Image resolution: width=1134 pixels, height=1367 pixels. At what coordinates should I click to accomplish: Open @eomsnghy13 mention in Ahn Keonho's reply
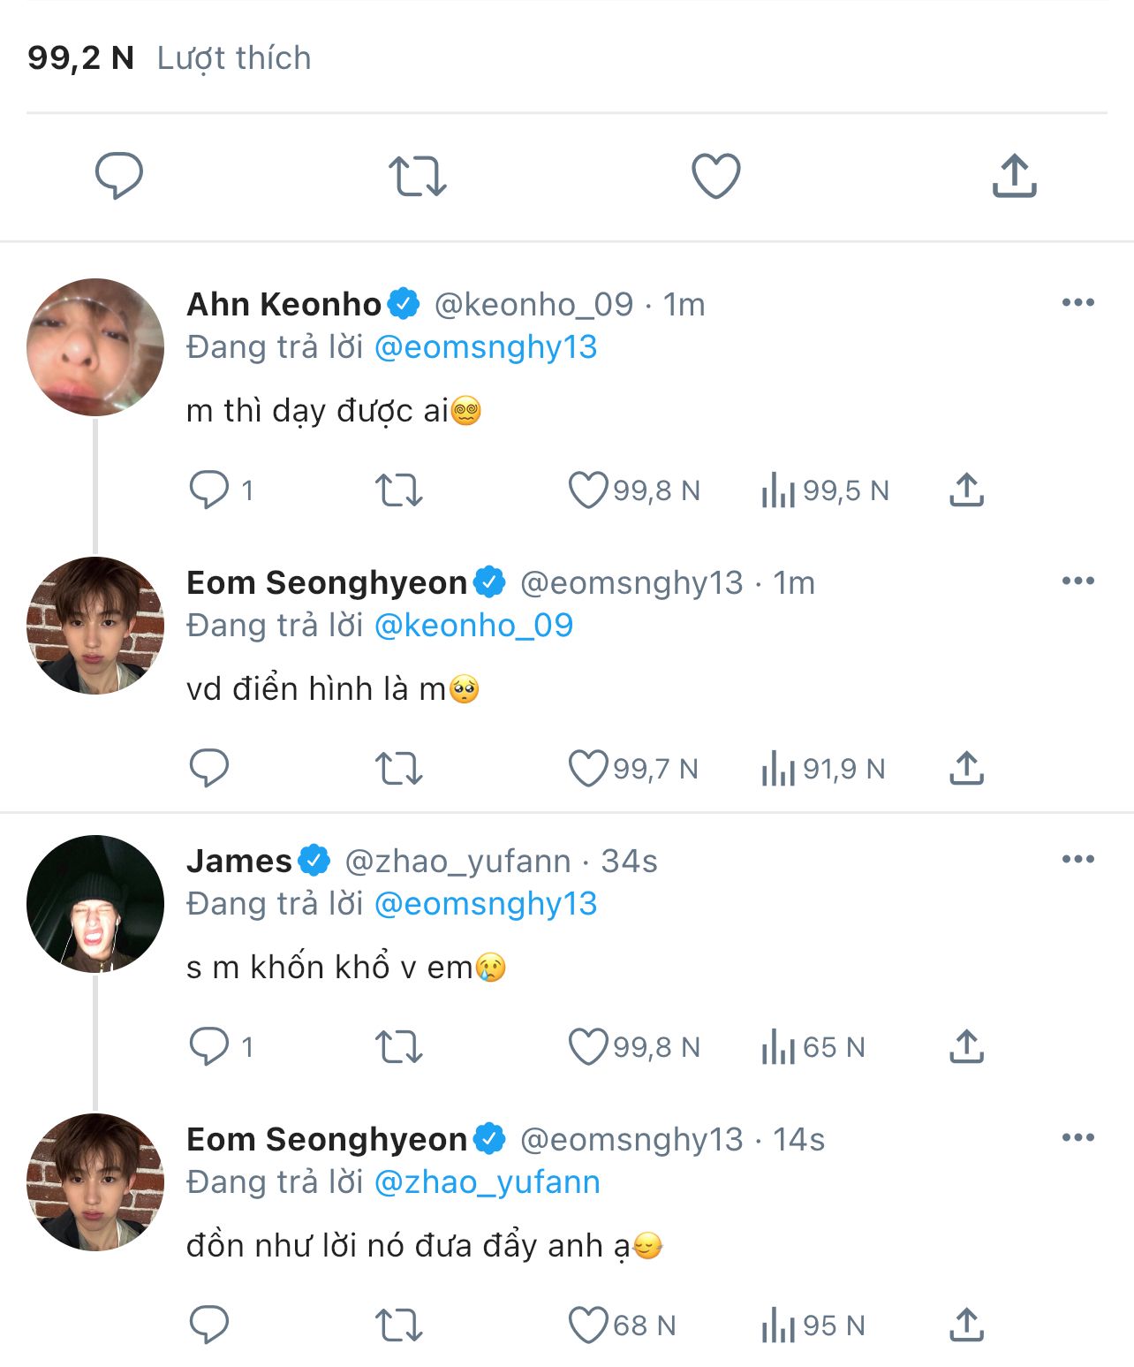pos(486,347)
